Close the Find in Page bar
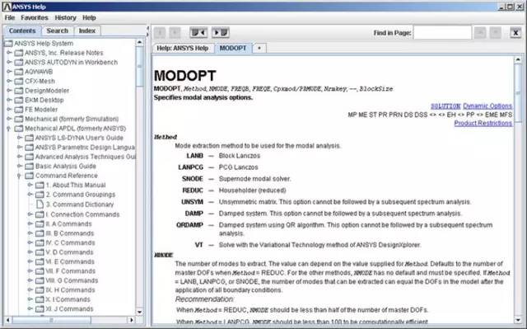The width and height of the screenshot is (527, 329). point(515,33)
